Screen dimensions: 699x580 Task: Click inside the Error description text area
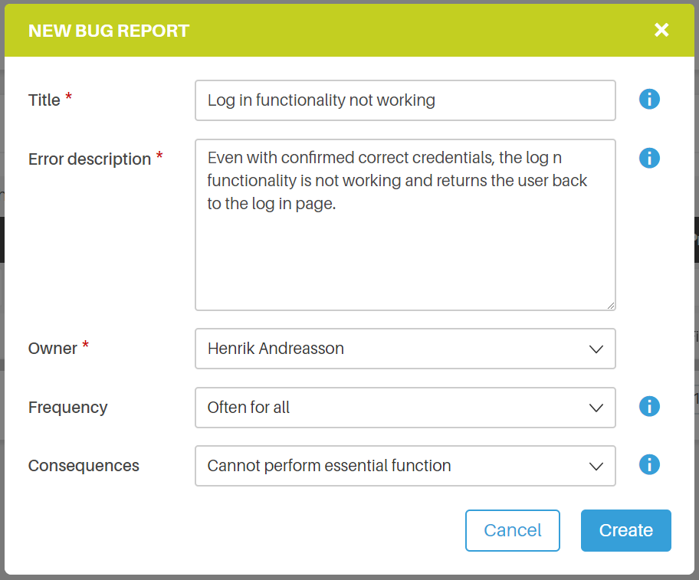[405, 225]
